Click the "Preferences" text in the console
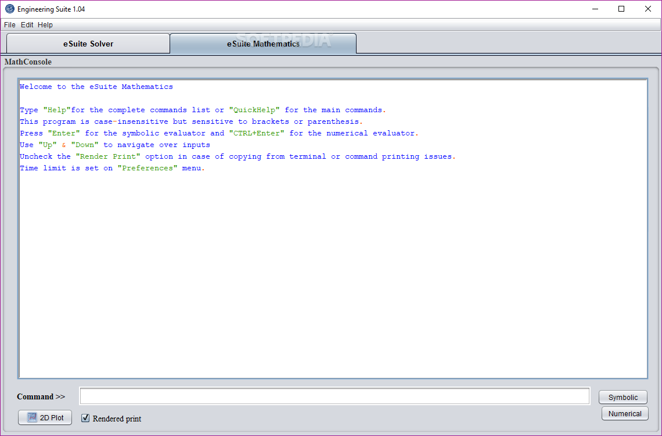This screenshot has width=662, height=436. 147,168
